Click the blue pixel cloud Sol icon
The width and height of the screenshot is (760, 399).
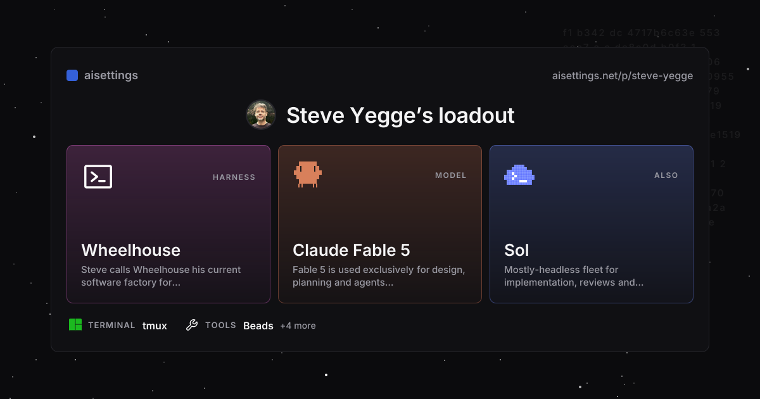[x=519, y=175]
